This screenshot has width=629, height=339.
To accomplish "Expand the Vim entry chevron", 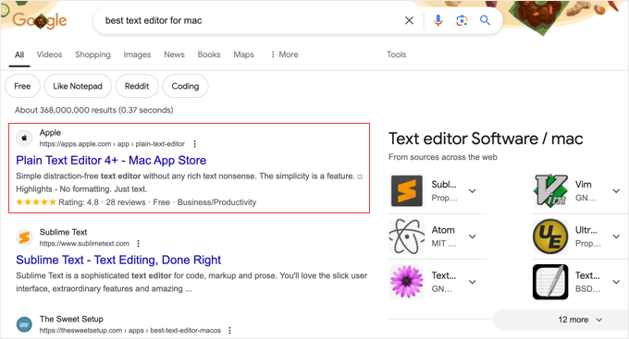I will pos(616,190).
